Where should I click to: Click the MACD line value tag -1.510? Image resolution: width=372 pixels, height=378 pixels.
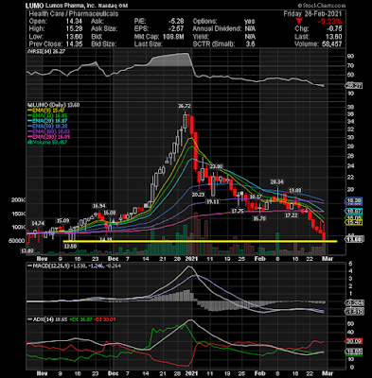[354, 312]
